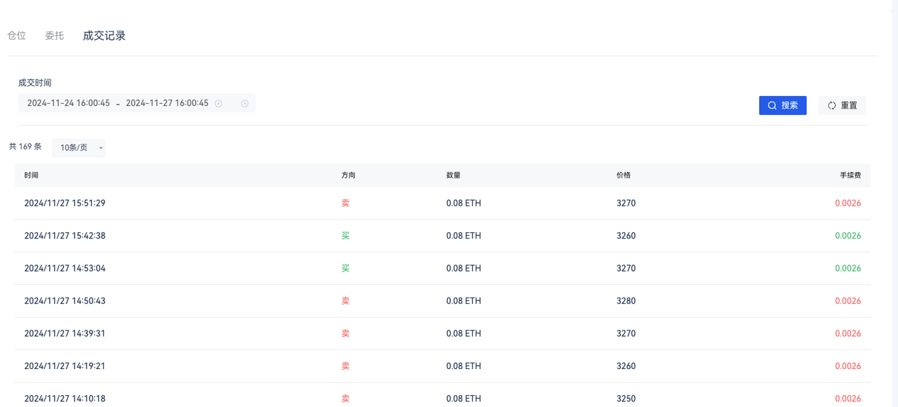This screenshot has height=407, width=898.
Task: Click the start date 2024-11-24 16:00:45 field
Action: pyautogui.click(x=69, y=103)
